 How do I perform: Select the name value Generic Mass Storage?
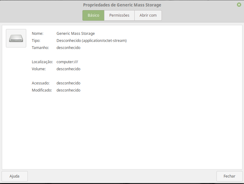76,34
